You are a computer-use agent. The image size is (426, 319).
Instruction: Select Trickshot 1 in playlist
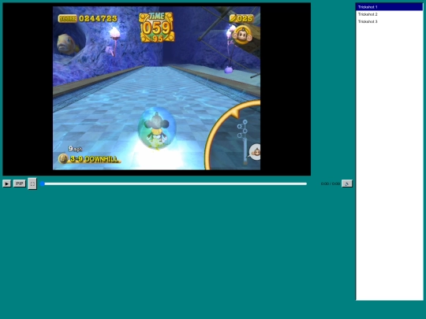click(390, 7)
